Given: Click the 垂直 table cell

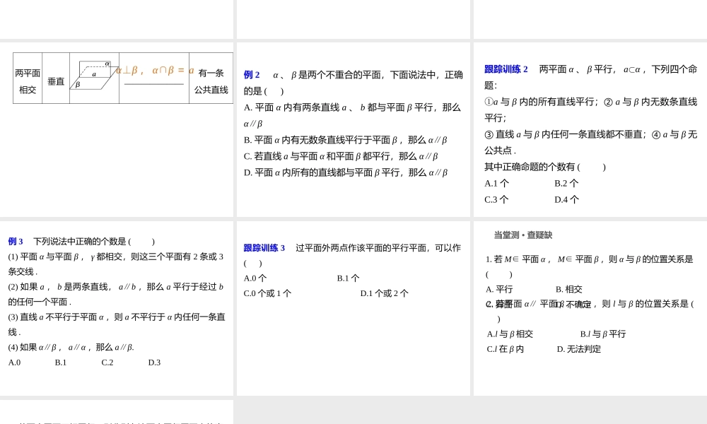Looking at the screenshot, I should coord(56,78).
